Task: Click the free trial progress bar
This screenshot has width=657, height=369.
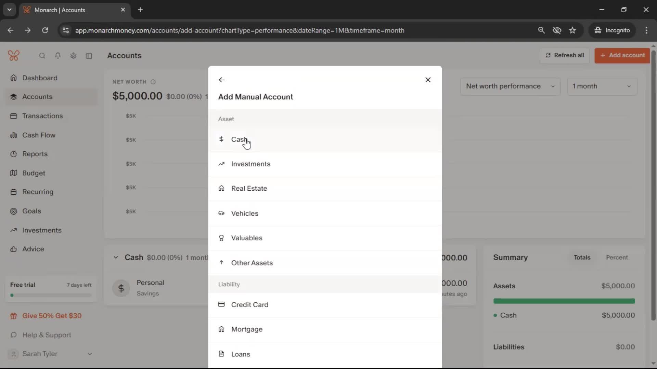Action: (51, 295)
